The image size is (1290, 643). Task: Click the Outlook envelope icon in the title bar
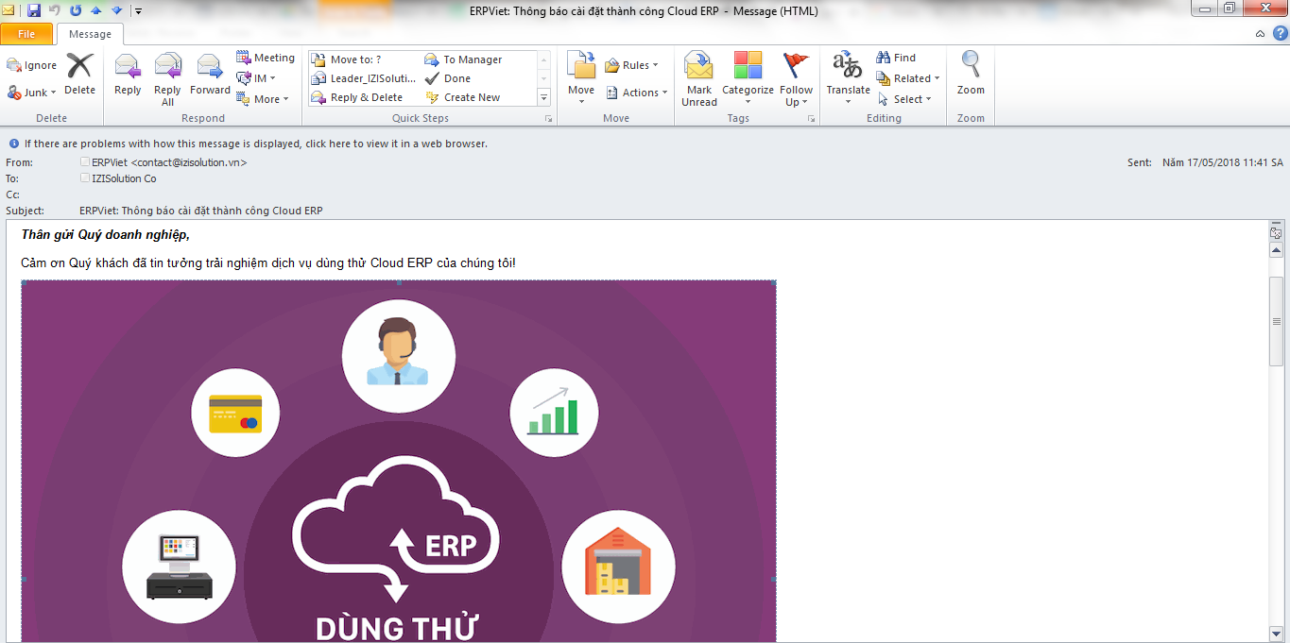(x=9, y=10)
